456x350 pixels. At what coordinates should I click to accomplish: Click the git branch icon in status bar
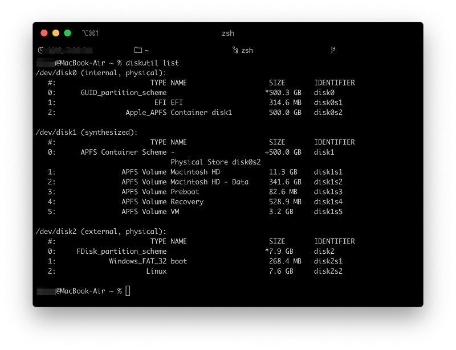[x=333, y=50]
